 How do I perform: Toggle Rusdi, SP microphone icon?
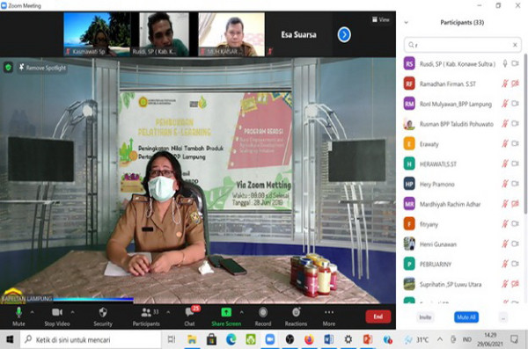tap(505, 63)
